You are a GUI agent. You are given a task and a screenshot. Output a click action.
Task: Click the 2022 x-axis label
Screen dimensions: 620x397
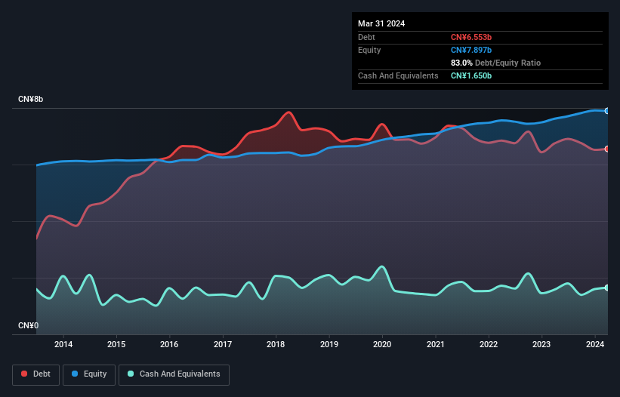[489, 344]
